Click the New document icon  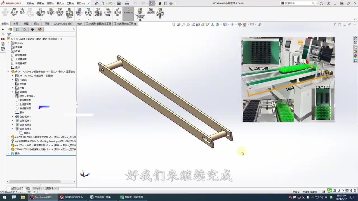[x=102, y=3]
